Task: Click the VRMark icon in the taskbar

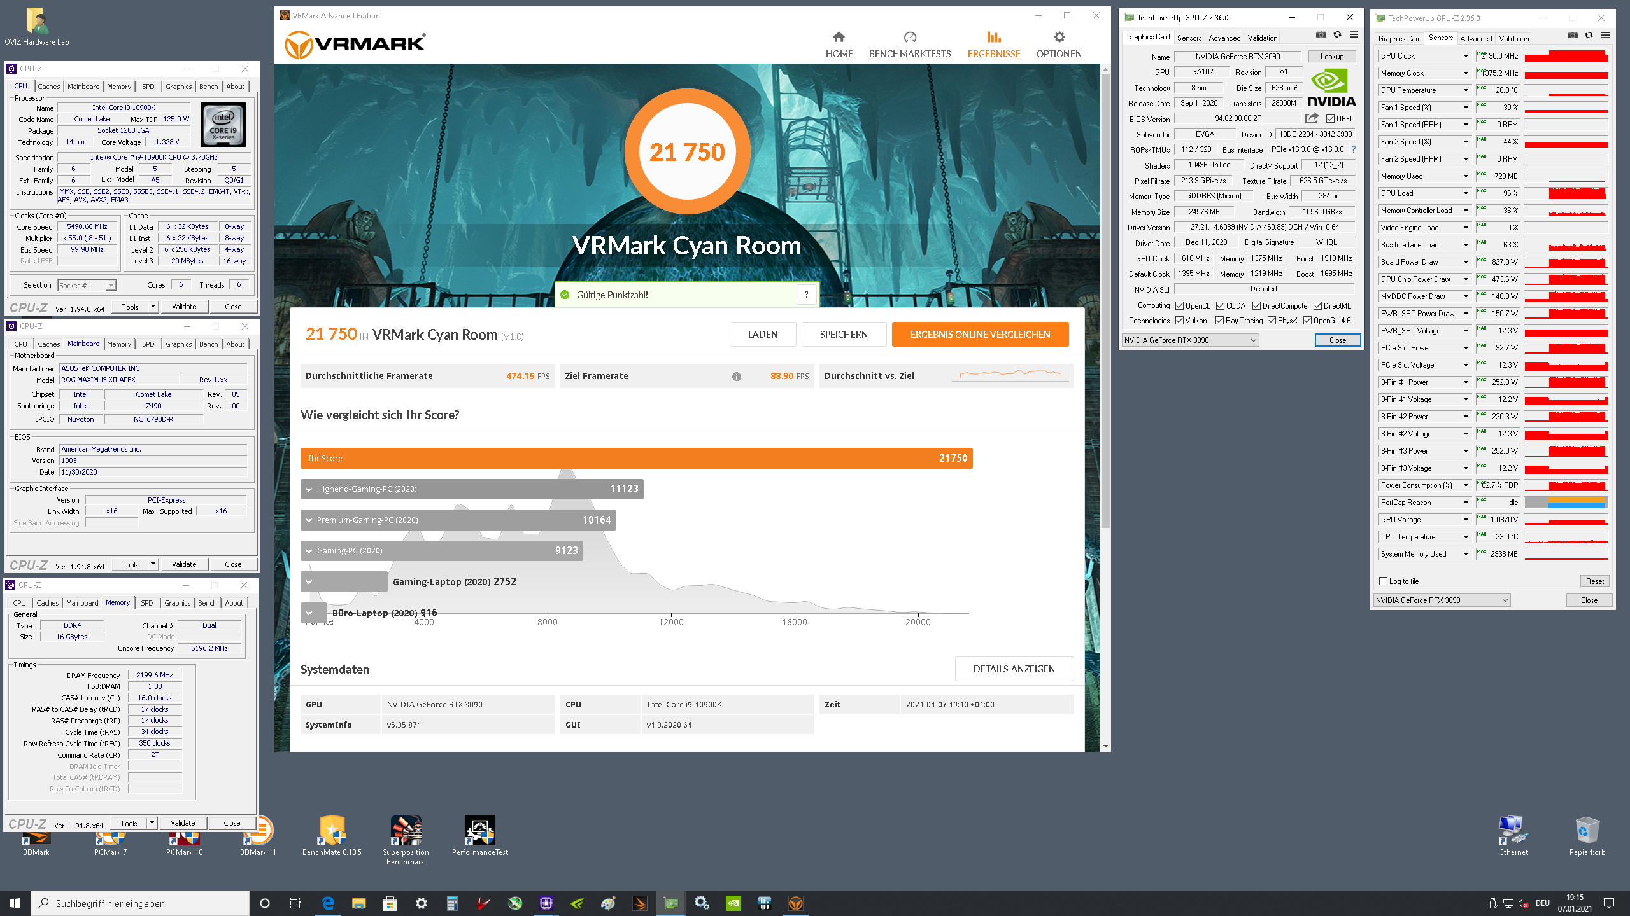Action: [796, 903]
